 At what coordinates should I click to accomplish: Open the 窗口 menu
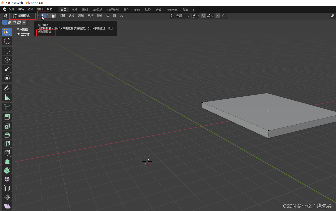pyautogui.click(x=40, y=9)
